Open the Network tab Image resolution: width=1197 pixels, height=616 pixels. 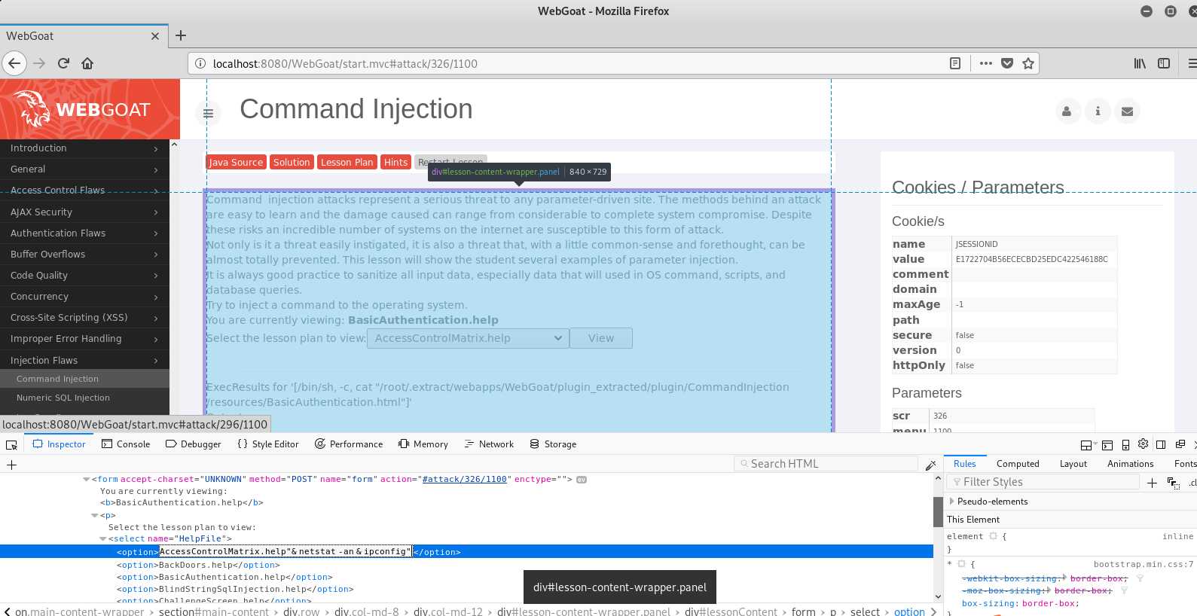(489, 444)
